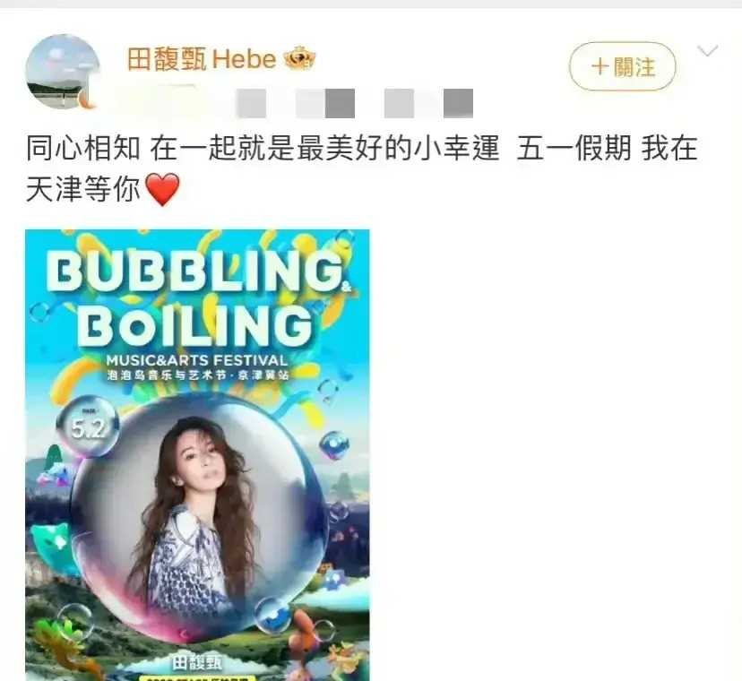Click 天津等你 in the post text
Screen dimensions: 742x681
pyautogui.click(x=82, y=189)
